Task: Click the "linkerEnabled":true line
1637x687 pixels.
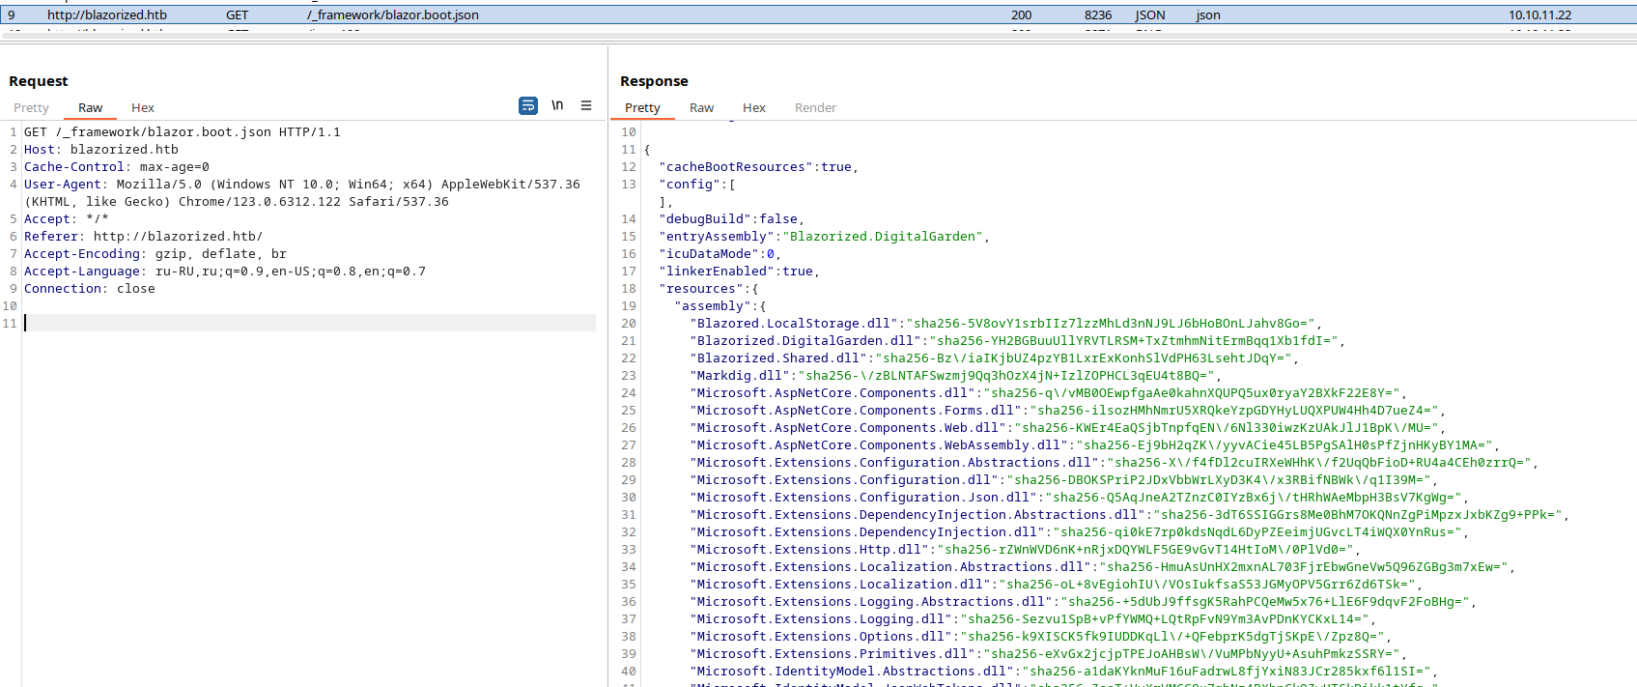Action: [739, 272]
